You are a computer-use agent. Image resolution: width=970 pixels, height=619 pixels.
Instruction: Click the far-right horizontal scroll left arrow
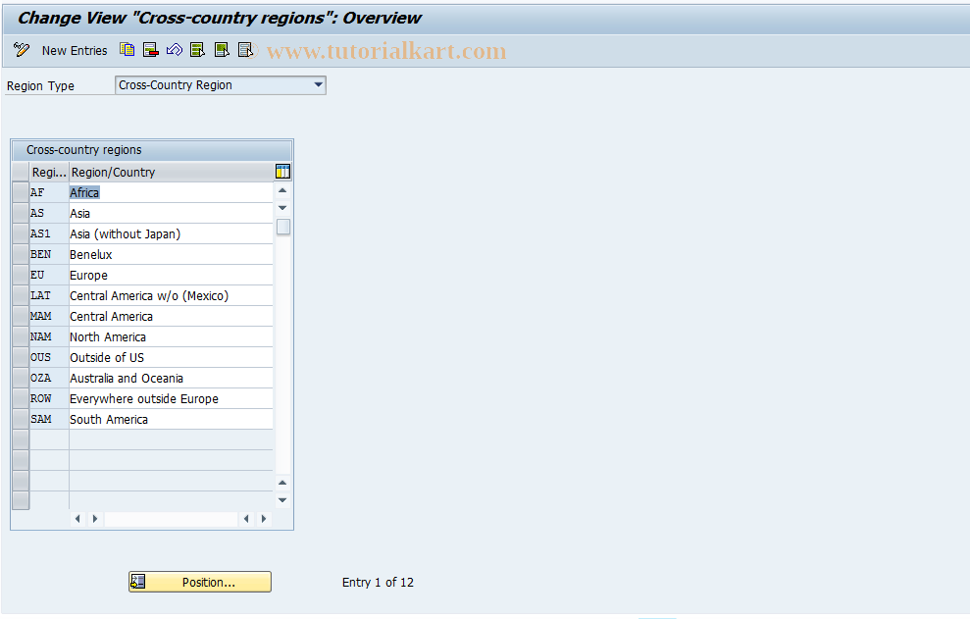[246, 519]
